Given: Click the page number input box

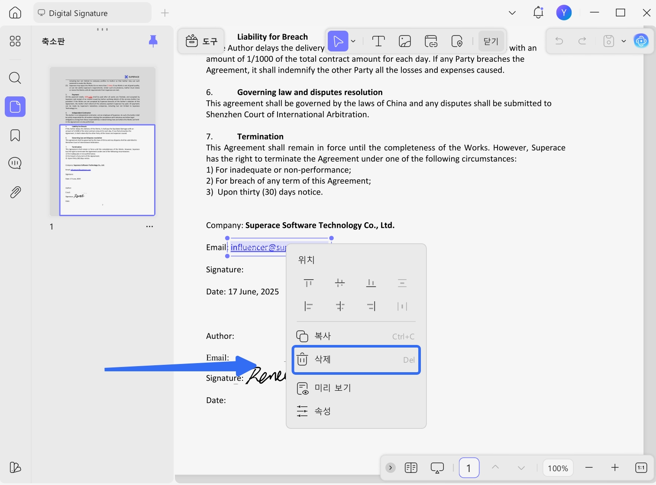Looking at the screenshot, I should pos(469,468).
